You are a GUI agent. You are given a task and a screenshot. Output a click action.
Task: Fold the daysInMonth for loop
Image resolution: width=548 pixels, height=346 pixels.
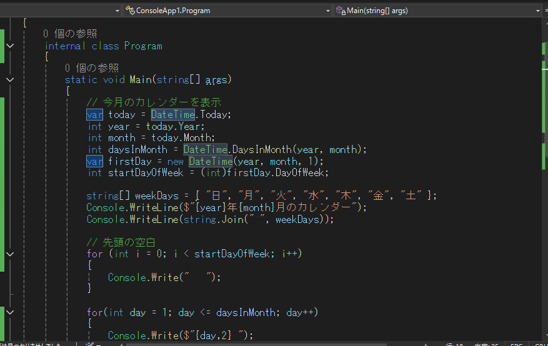pos(10,312)
